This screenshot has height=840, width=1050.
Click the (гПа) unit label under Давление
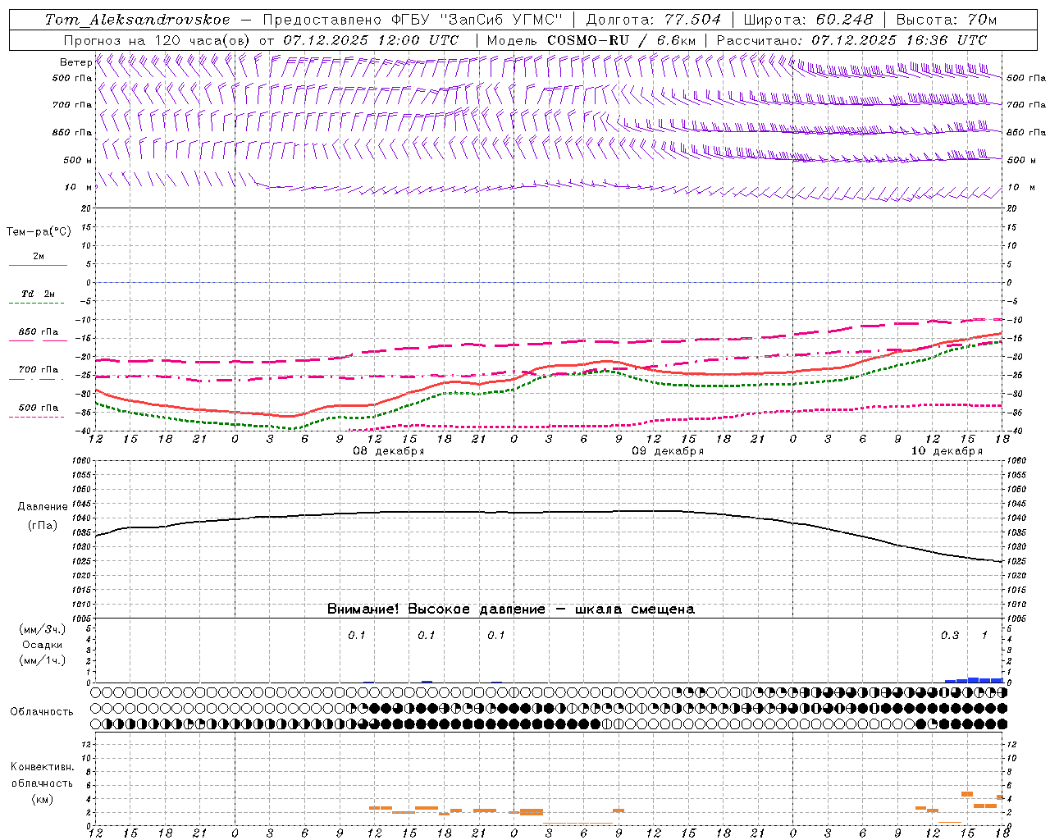point(43,526)
